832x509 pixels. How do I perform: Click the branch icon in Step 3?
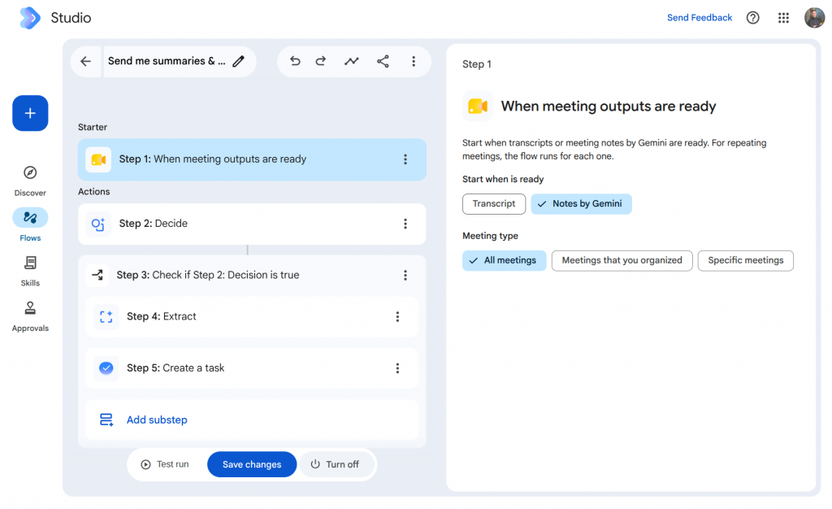pyautogui.click(x=97, y=275)
